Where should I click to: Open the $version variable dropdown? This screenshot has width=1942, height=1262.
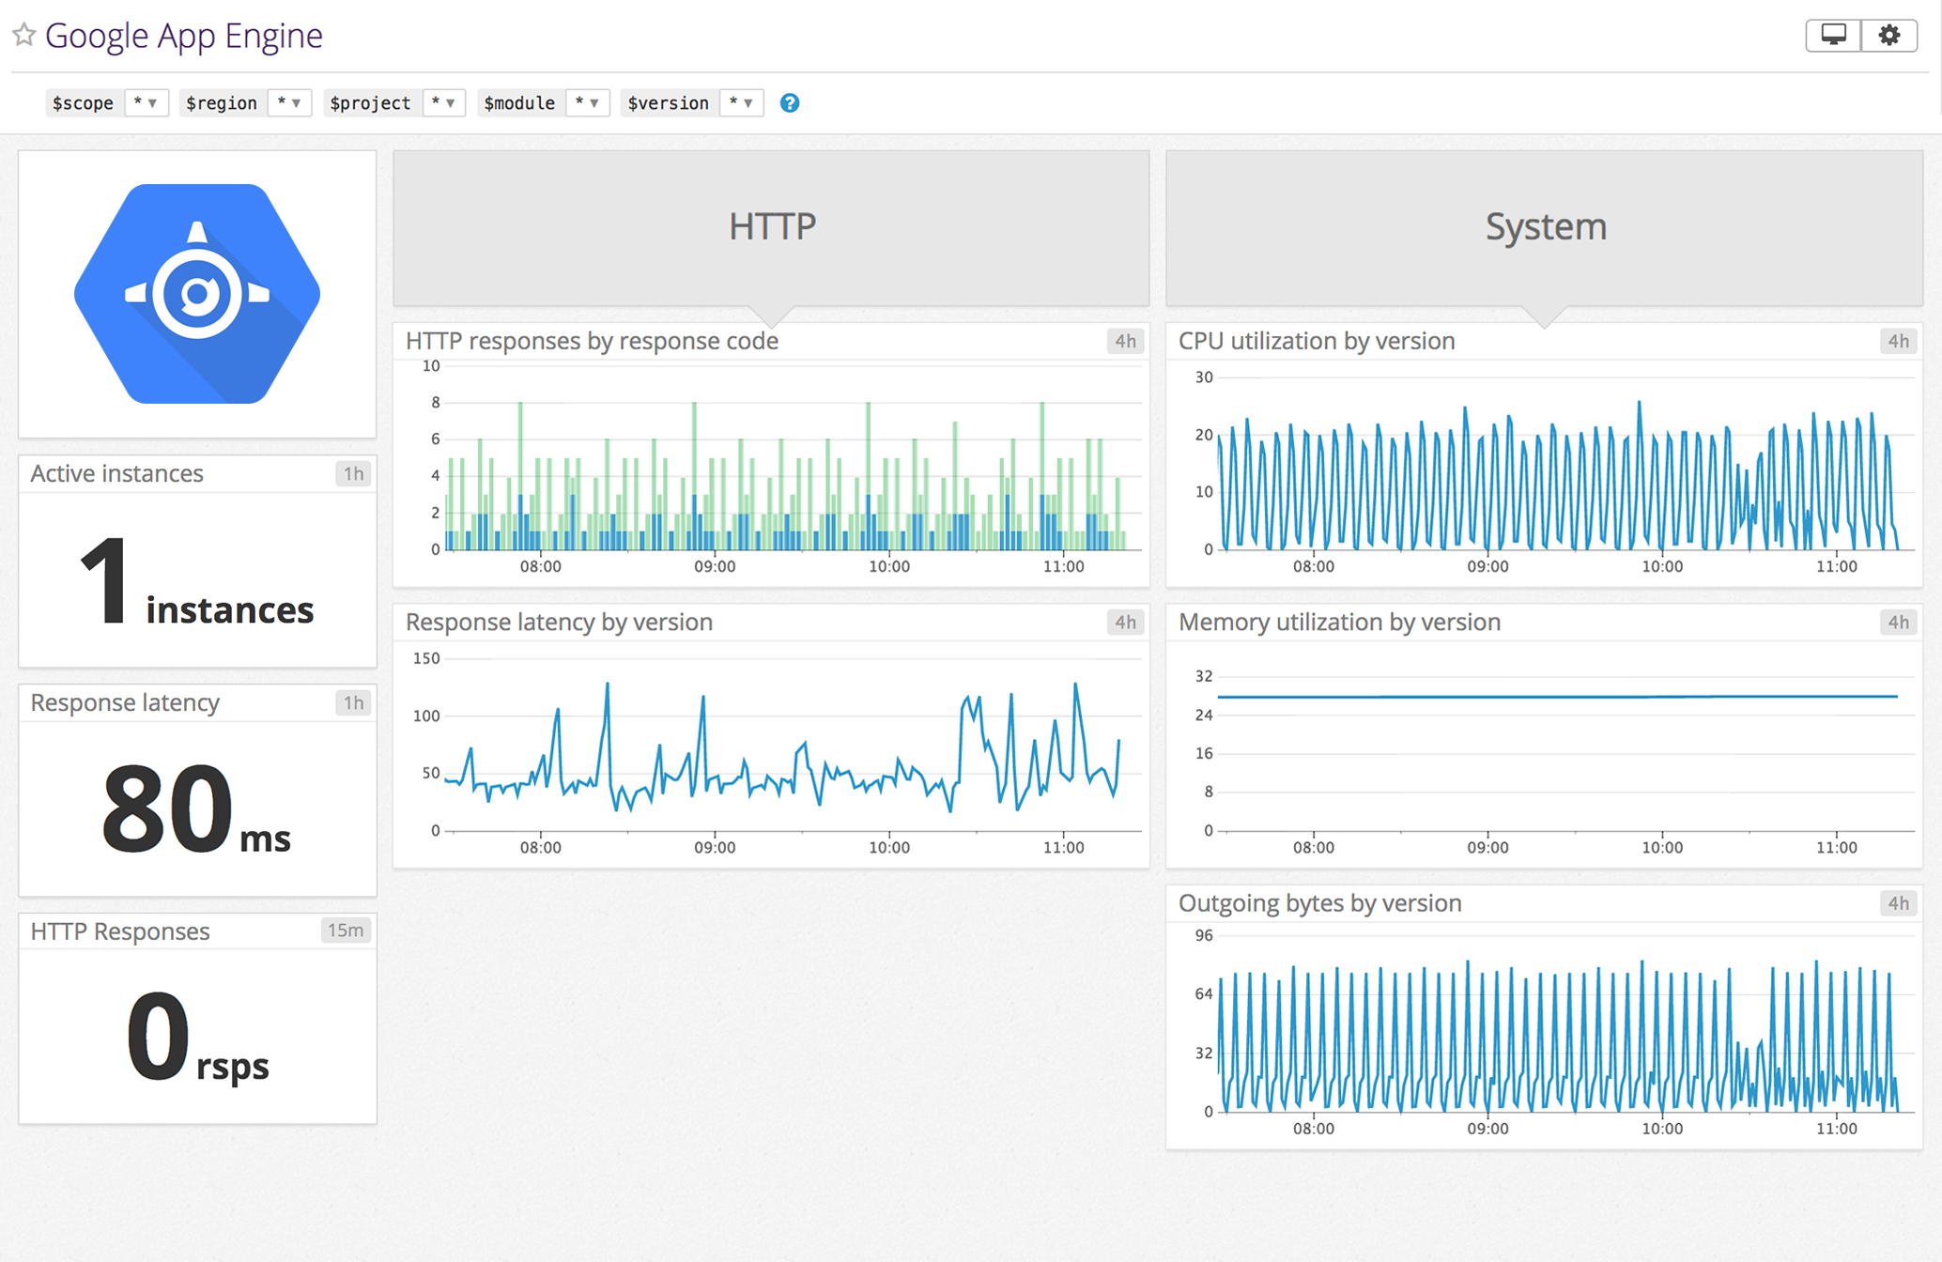pos(741,103)
